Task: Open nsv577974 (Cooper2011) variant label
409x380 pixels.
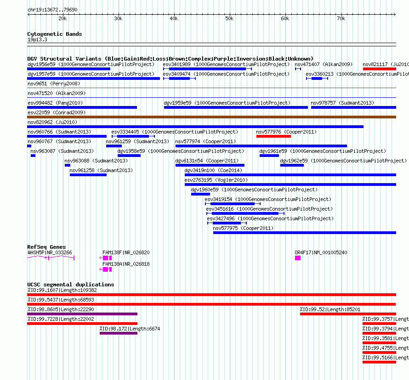Action: (x=205, y=141)
